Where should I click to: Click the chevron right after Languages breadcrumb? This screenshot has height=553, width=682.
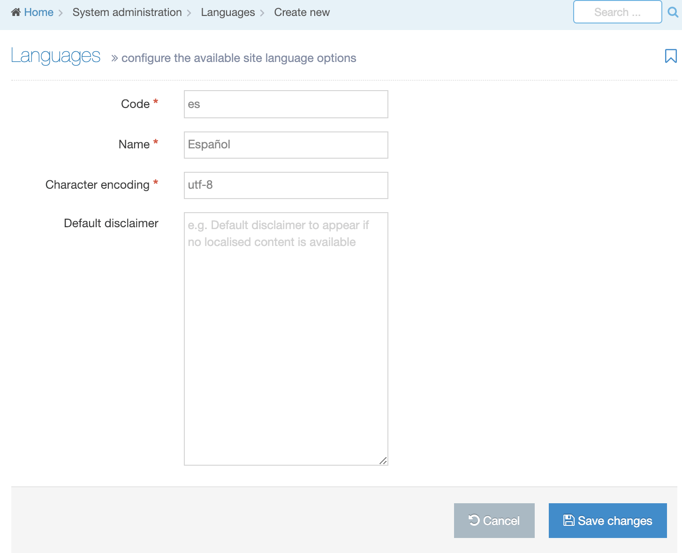click(262, 13)
